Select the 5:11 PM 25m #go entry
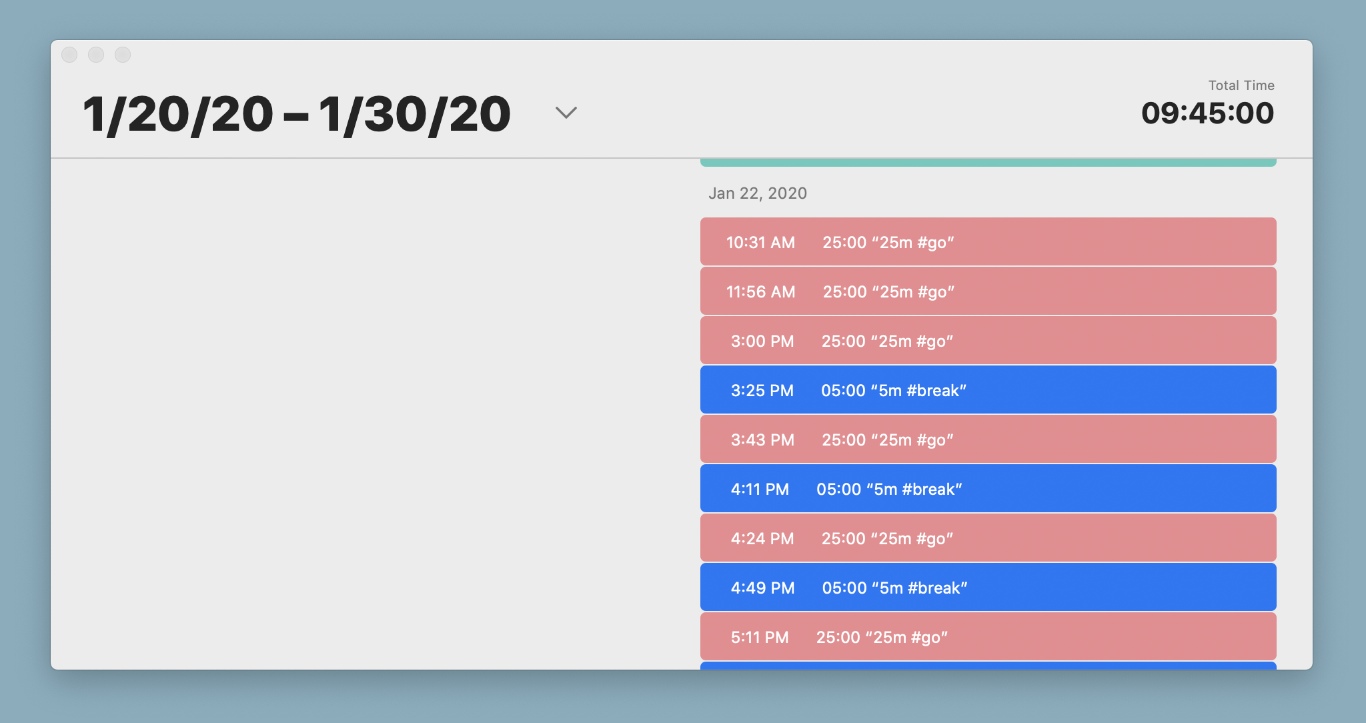 point(987,636)
